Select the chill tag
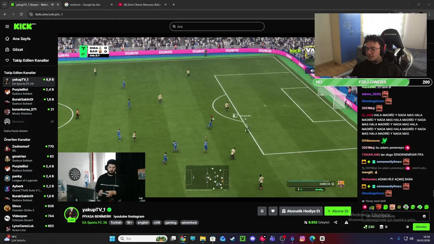The height and width of the screenshot is (244, 434). [x=157, y=223]
